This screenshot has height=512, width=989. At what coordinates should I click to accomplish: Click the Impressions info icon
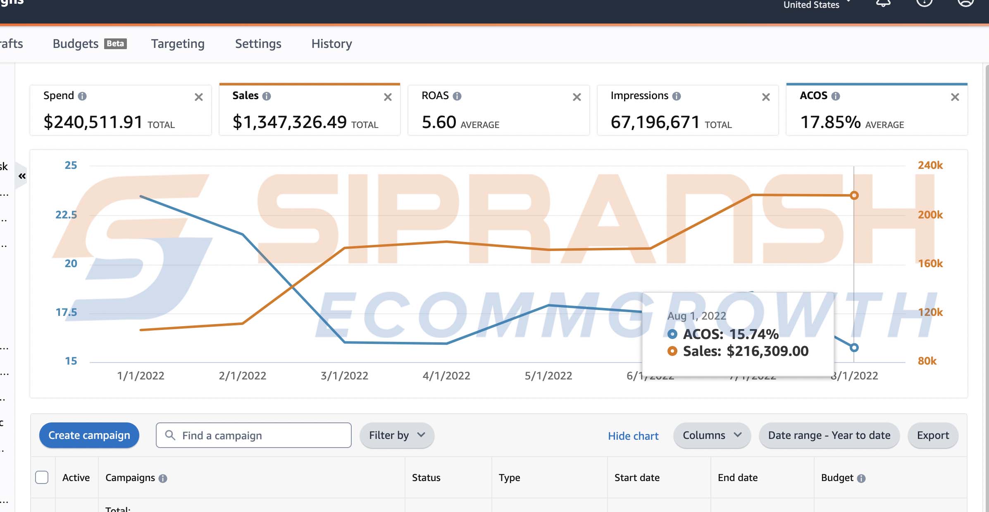(x=676, y=96)
